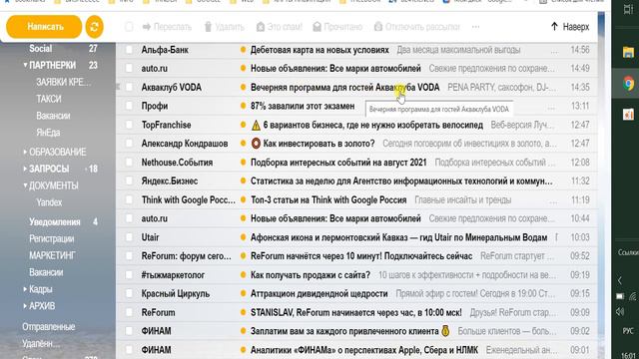Toggle unread dot on Альфа-Банк email
This screenshot has width=639, height=359.
click(x=243, y=50)
